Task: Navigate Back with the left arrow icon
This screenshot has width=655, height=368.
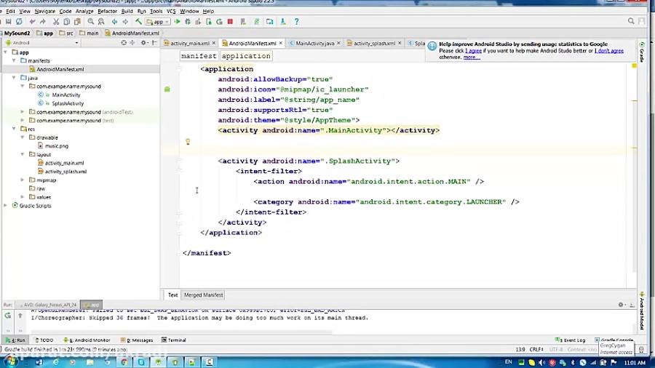Action: click(114, 21)
